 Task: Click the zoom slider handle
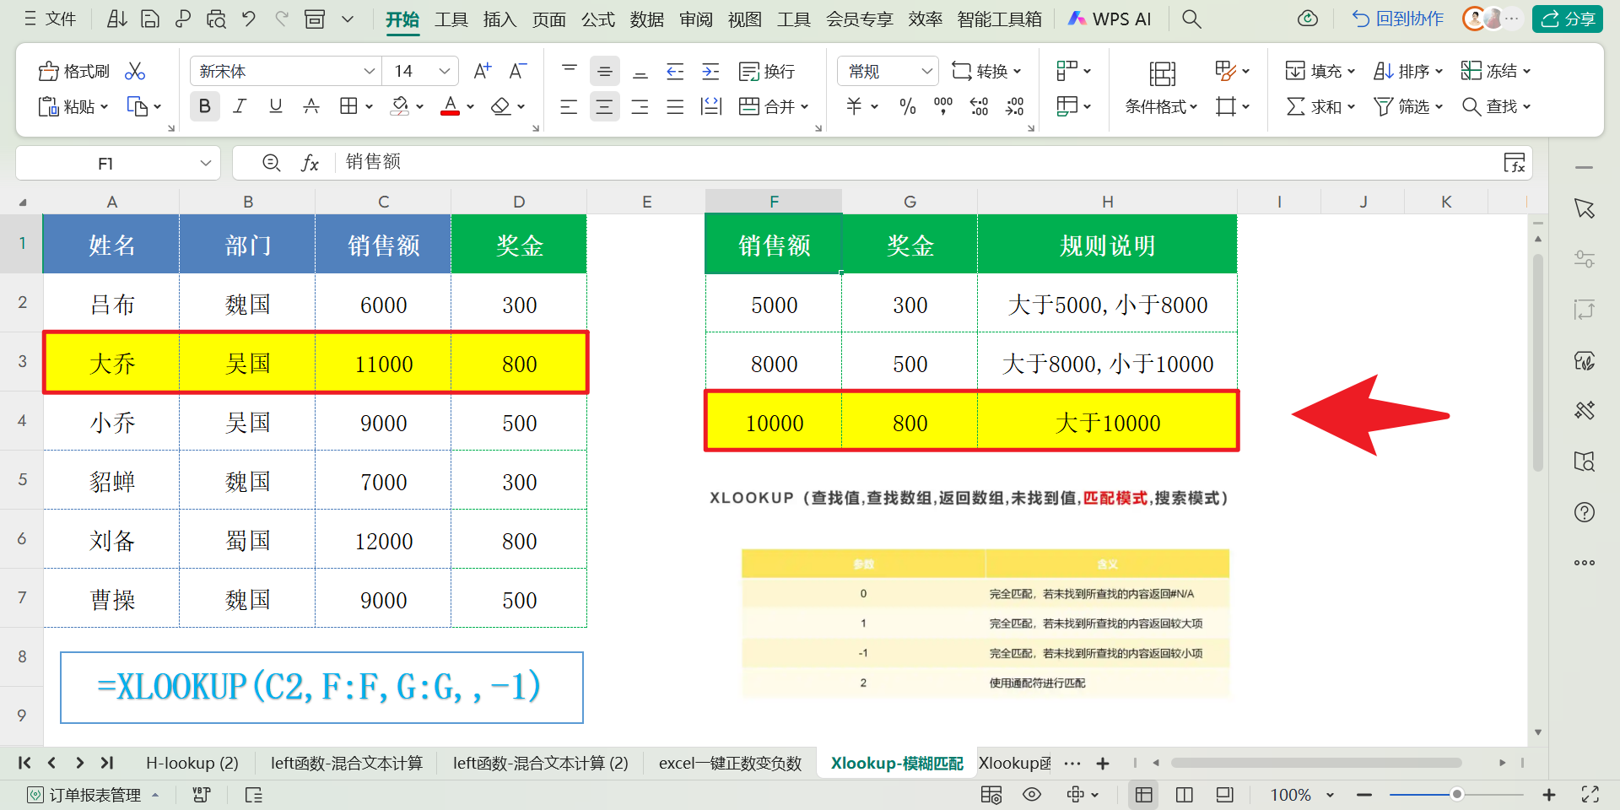point(1456,795)
